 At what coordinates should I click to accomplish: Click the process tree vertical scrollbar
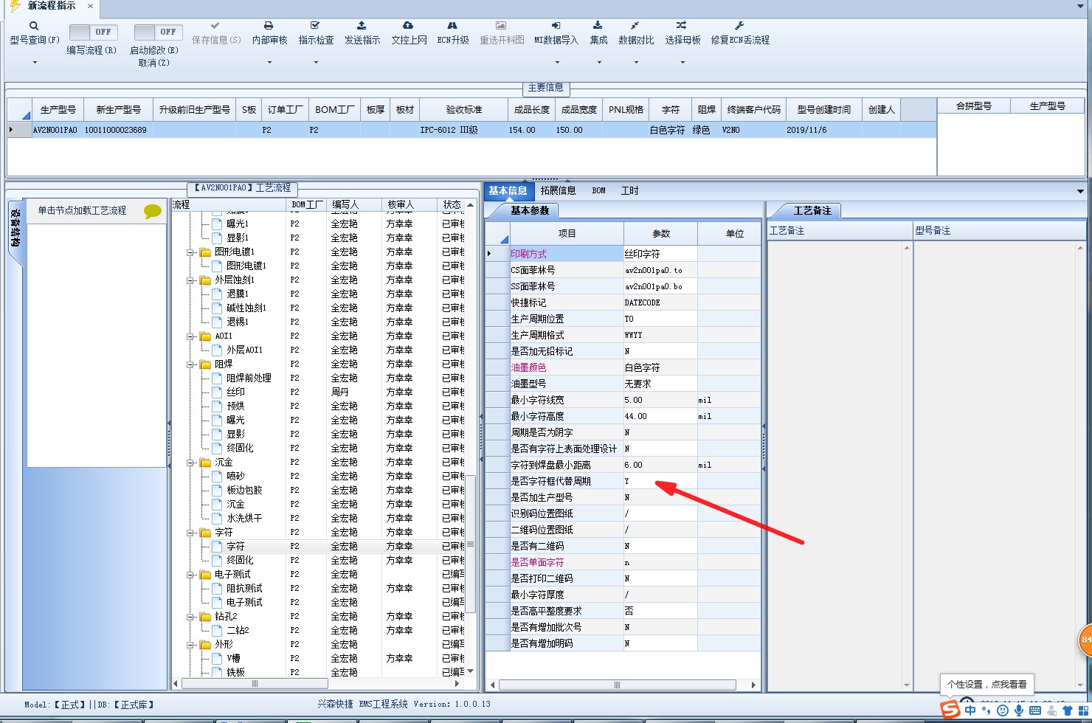(471, 544)
